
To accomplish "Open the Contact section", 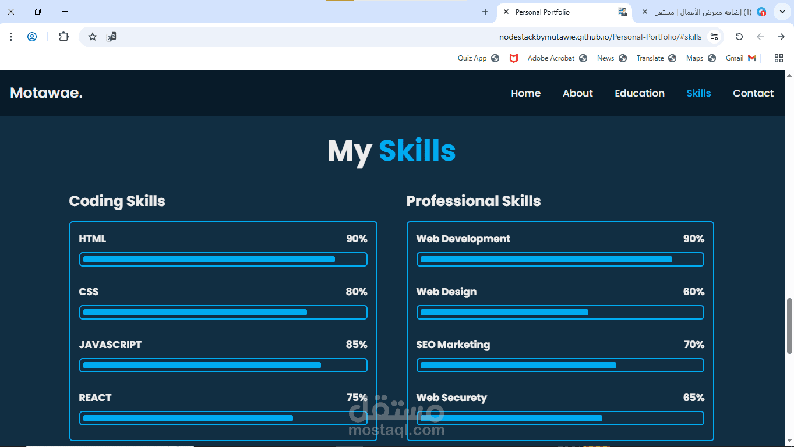I will 753,93.
